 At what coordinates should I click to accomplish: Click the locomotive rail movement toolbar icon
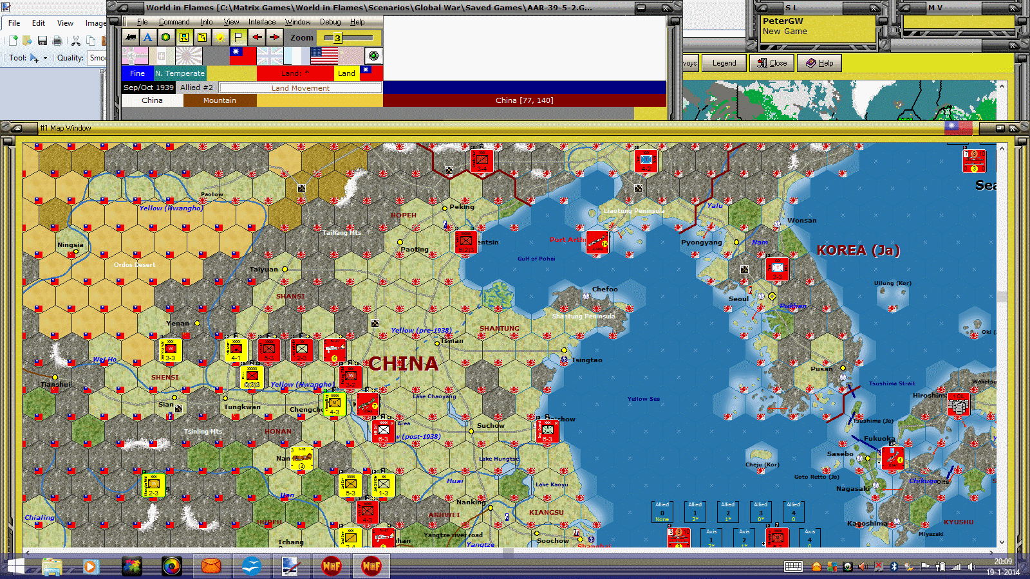coord(131,37)
